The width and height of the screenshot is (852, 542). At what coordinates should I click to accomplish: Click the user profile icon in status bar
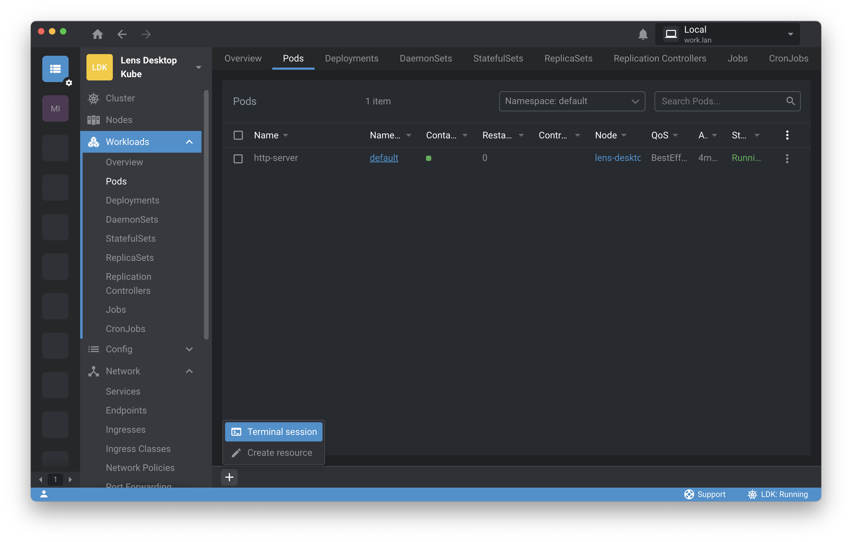[x=44, y=494]
